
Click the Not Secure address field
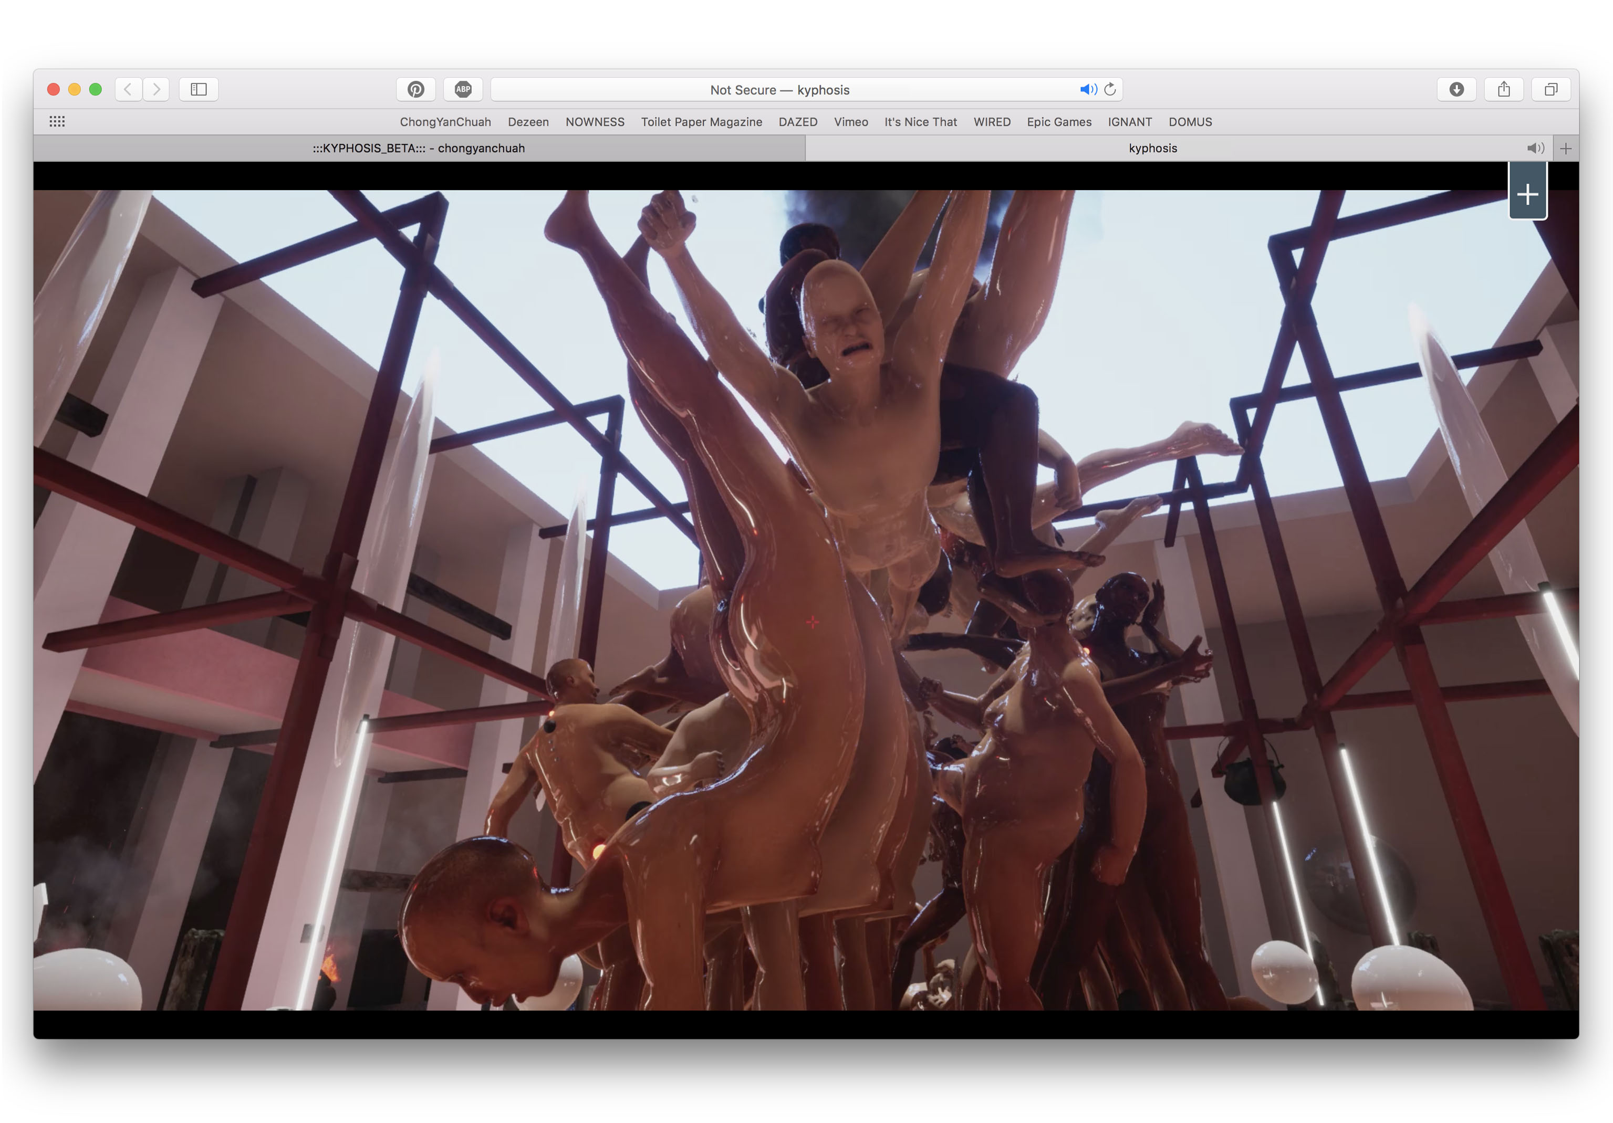[x=780, y=90]
